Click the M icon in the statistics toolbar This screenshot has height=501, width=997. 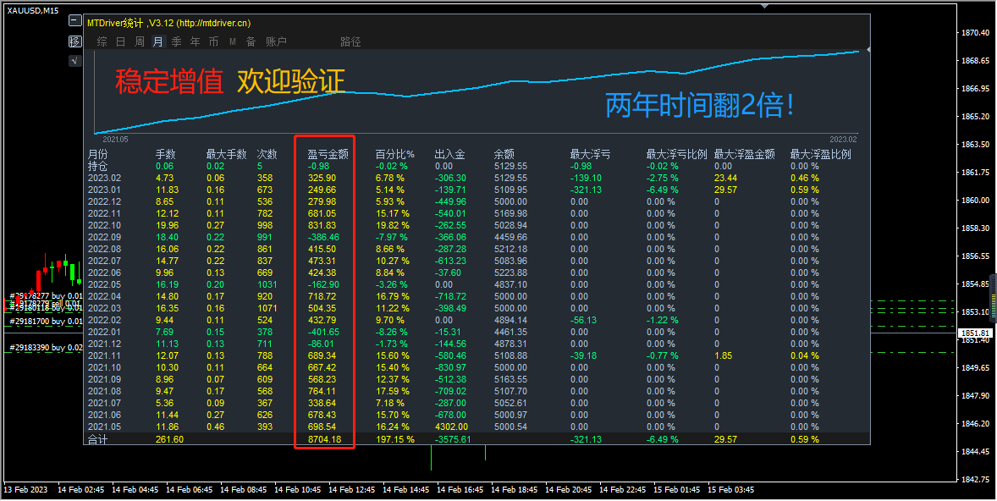pos(232,40)
